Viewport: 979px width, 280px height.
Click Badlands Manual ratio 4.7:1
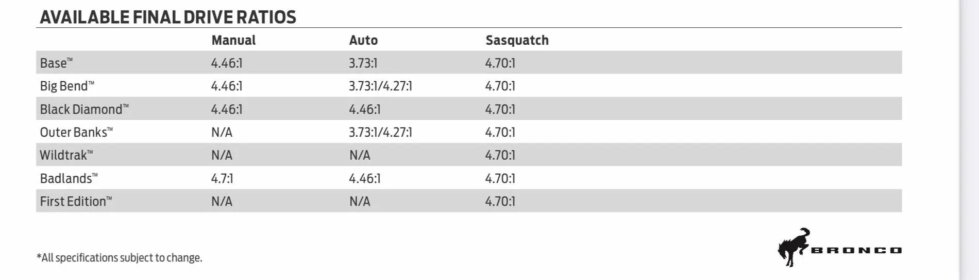pos(222,178)
